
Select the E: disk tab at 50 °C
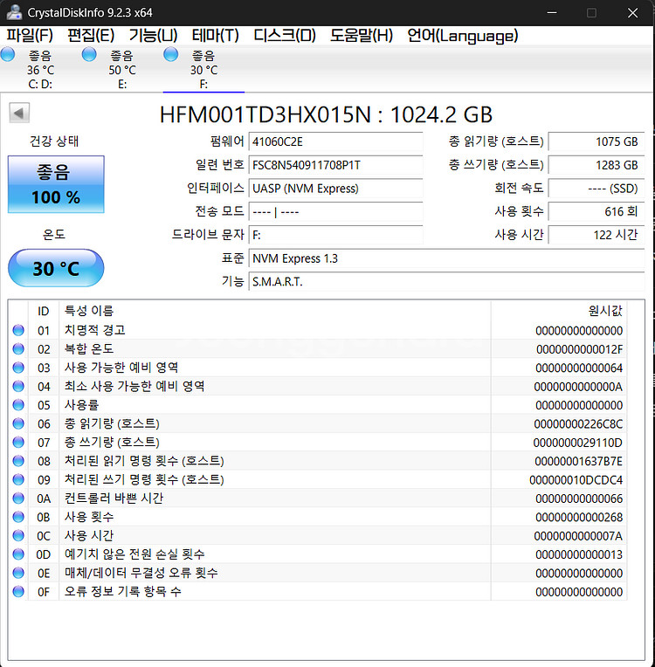pyautogui.click(x=121, y=70)
